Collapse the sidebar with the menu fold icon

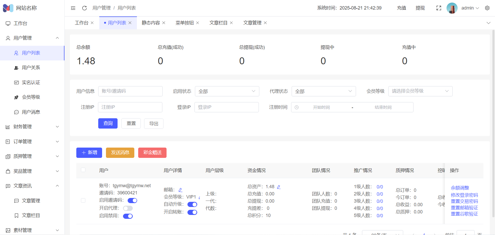tap(73, 8)
